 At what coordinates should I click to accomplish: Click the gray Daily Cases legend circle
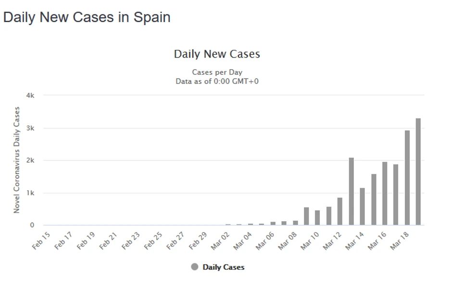pos(194,267)
